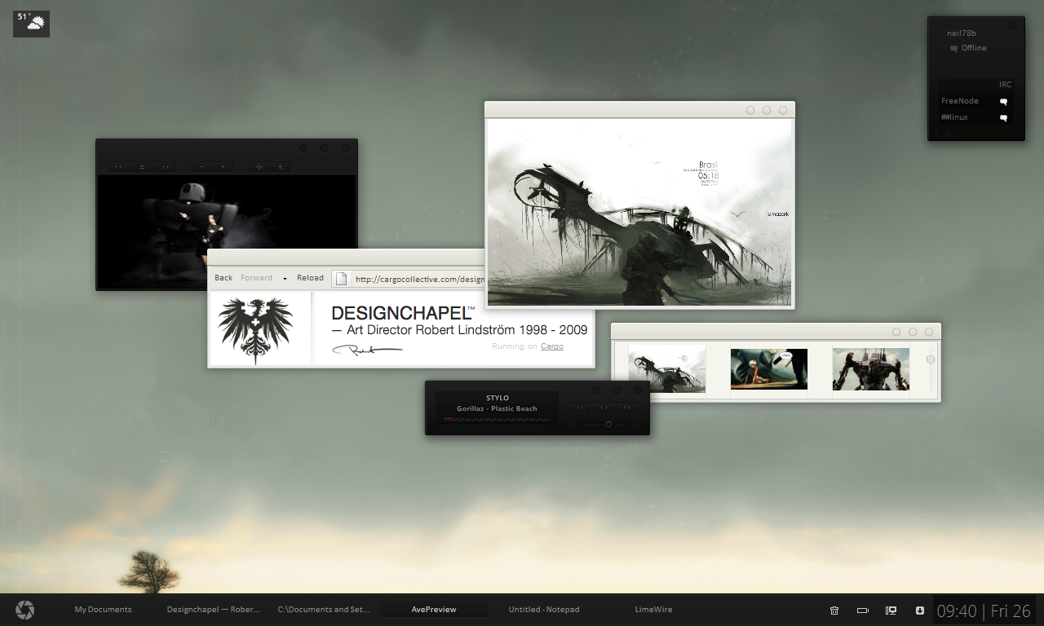Click the username neil78b in IM panel
Viewport: 1044px width, 626px height.
[962, 33]
